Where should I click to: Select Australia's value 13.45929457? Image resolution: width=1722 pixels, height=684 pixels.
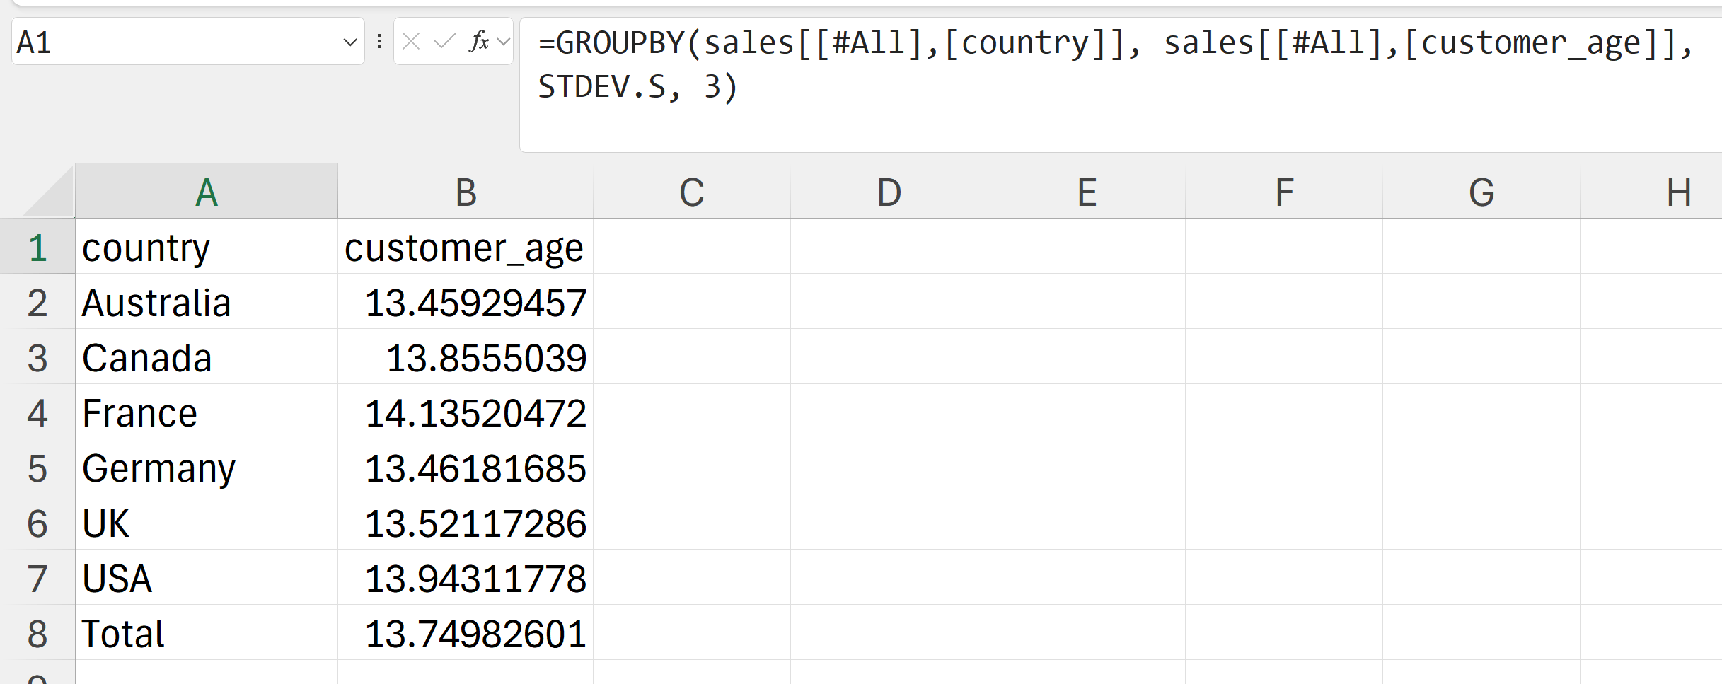click(x=465, y=302)
